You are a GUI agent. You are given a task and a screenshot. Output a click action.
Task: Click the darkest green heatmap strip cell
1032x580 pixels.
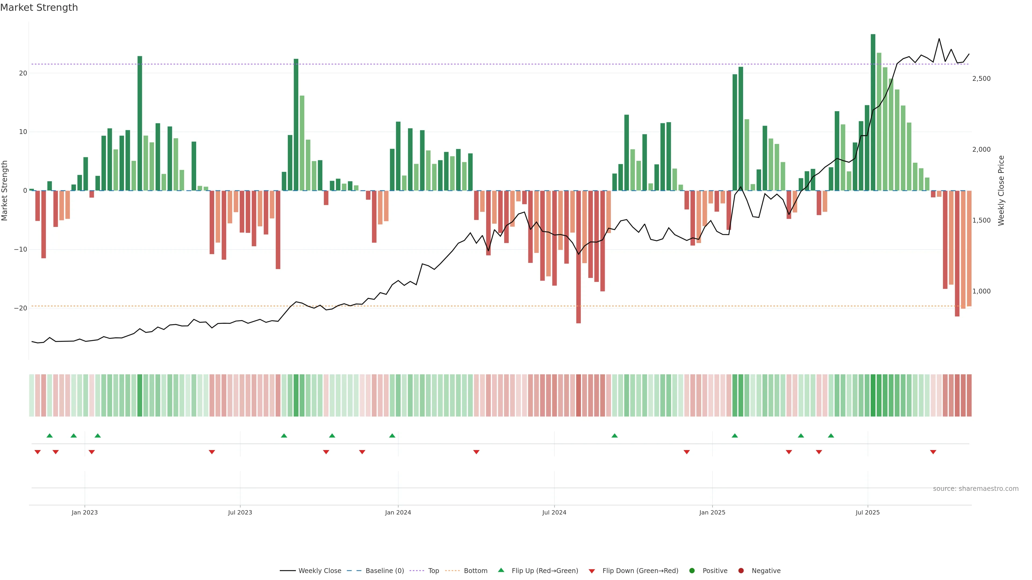point(873,396)
